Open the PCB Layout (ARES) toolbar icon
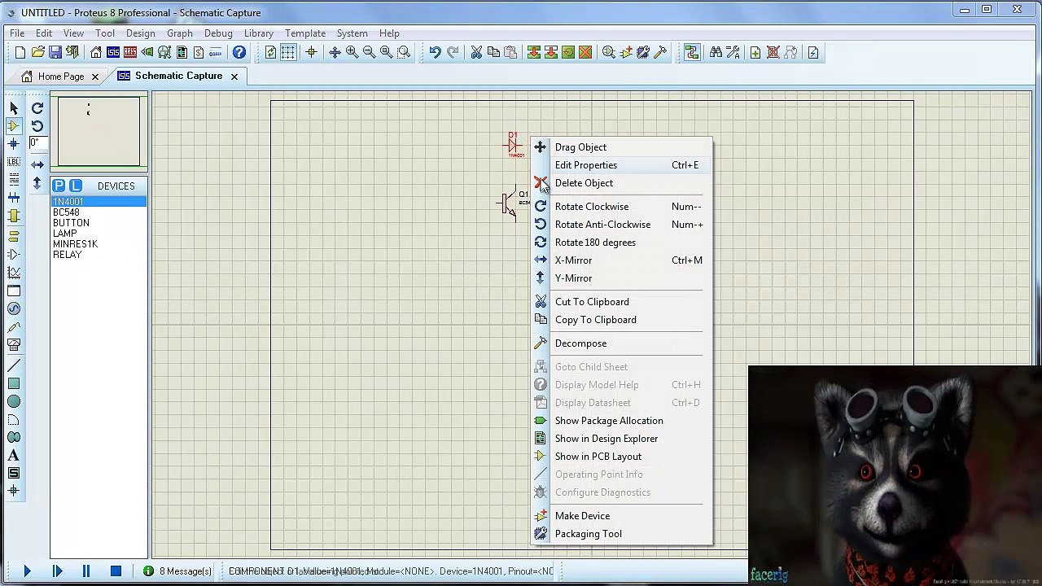Screen dimensions: 1042x586 click(130, 53)
